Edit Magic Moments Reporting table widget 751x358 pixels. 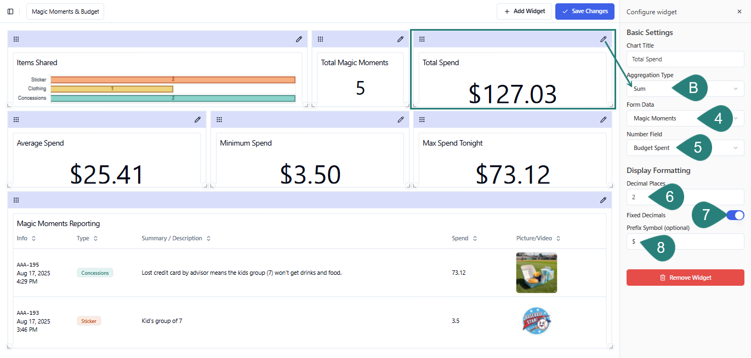(x=603, y=200)
